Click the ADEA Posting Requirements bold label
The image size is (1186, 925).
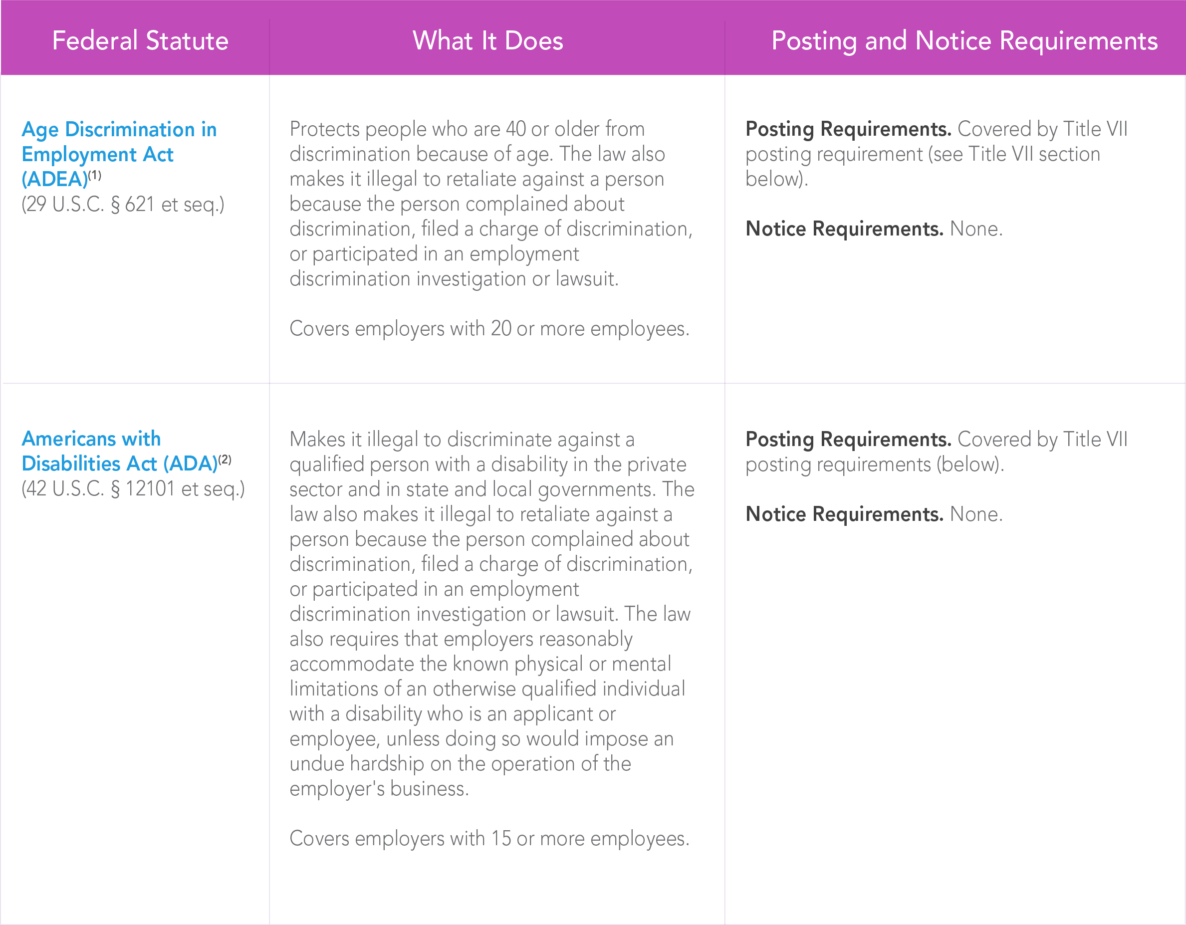click(x=848, y=129)
